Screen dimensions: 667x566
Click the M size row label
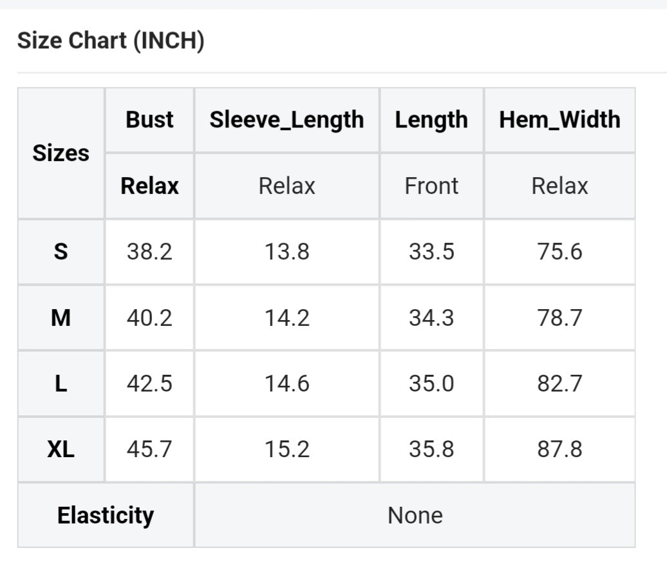click(61, 317)
